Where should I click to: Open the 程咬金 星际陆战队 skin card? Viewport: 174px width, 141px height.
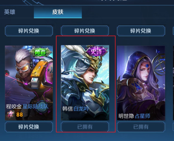(29, 83)
